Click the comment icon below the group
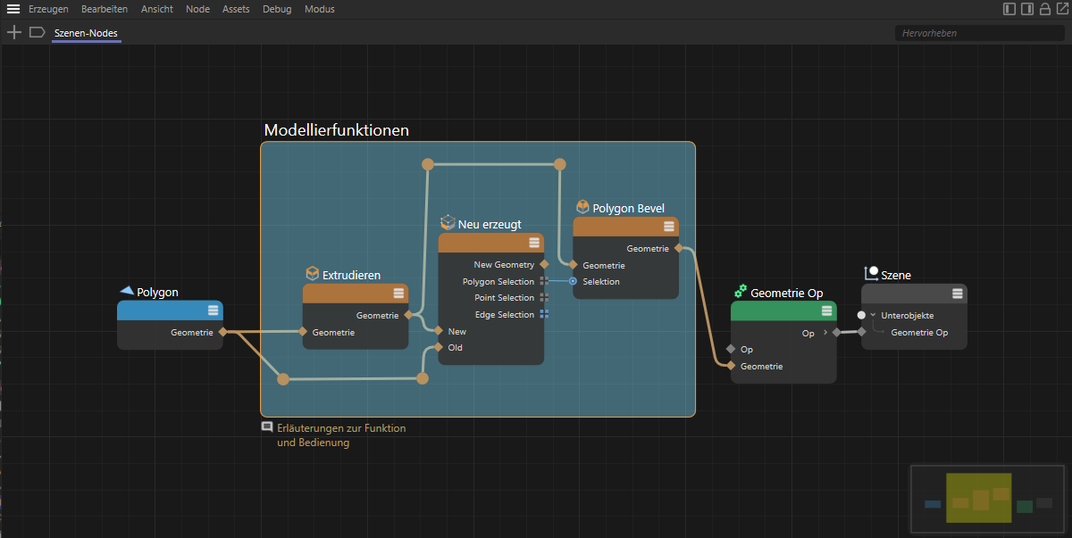 [266, 427]
